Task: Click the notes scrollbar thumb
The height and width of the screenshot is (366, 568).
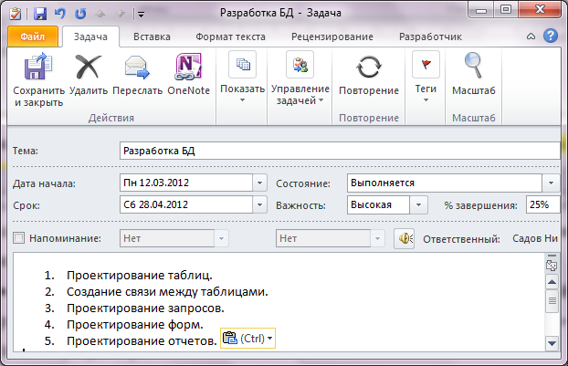Action: click(x=552, y=301)
